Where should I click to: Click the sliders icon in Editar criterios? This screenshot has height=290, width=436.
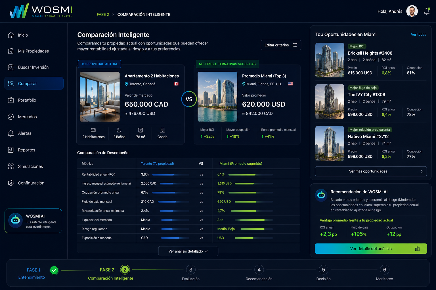click(x=295, y=45)
